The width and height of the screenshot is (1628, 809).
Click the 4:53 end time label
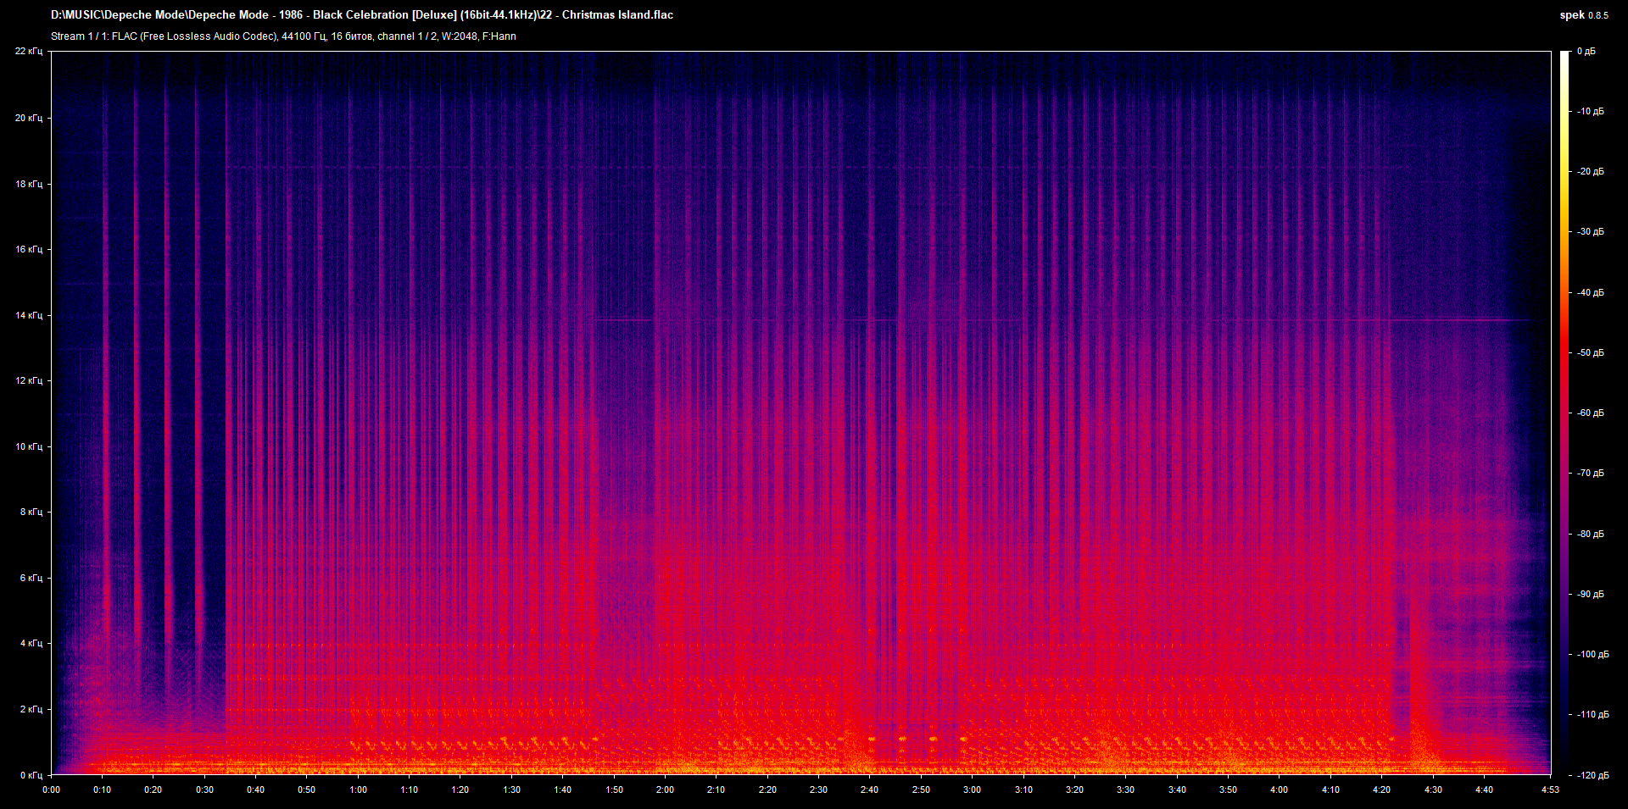tap(1550, 790)
